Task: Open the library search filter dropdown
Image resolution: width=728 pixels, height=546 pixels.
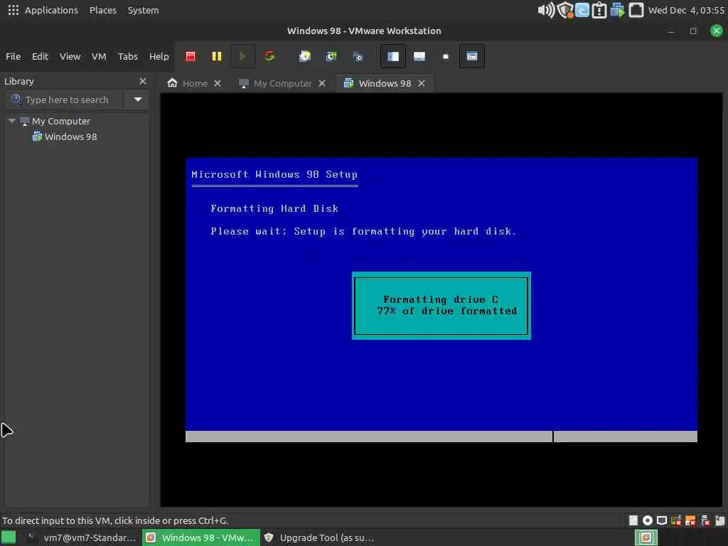Action: point(137,100)
